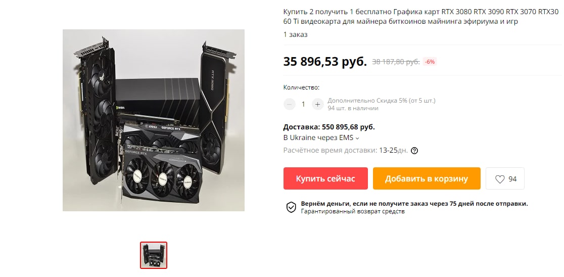Viewport: 564px width, 277px height.
Task: Click the -6% discount badge
Action: click(x=430, y=62)
